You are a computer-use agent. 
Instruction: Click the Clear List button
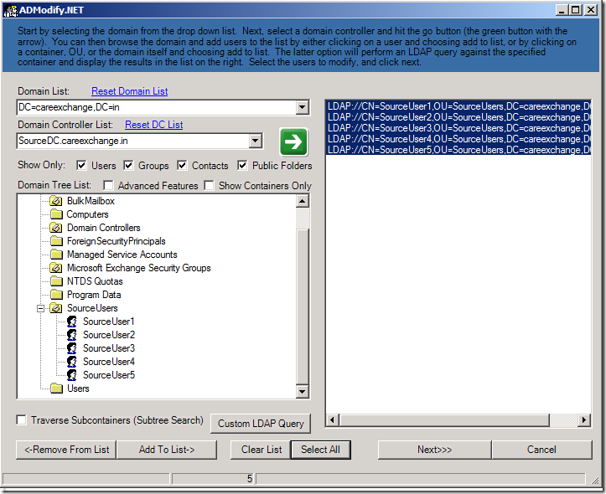point(262,450)
